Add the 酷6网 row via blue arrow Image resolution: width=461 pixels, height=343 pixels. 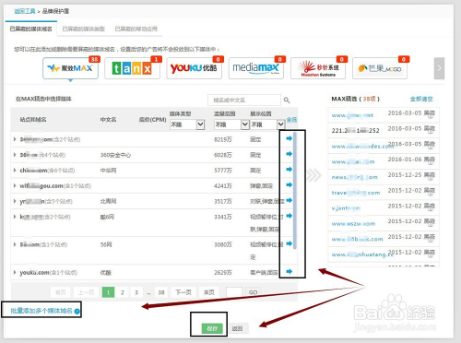289,216
